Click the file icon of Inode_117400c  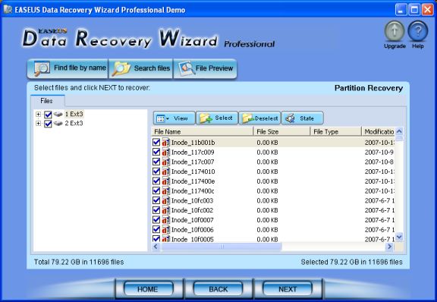[166, 191]
